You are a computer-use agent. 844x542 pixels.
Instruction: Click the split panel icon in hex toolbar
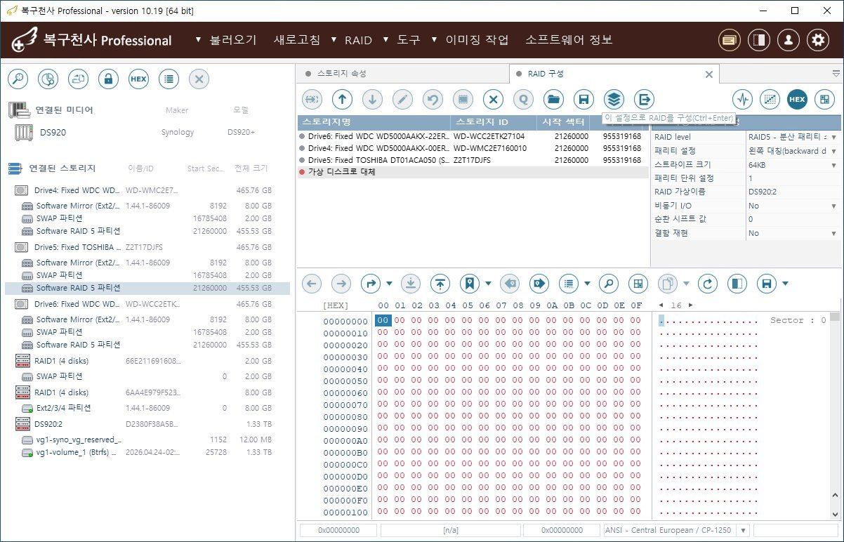coord(737,284)
